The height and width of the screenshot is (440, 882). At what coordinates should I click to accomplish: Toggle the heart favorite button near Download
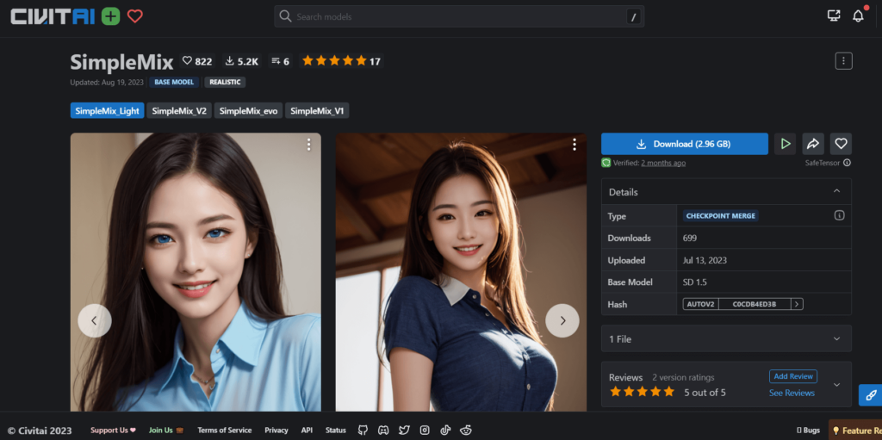click(841, 144)
